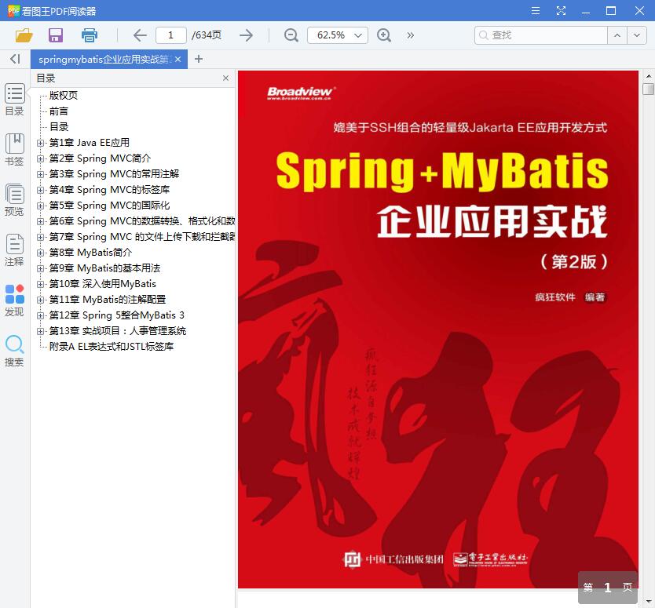Expand 第5章 Spring MVC的国际化 node
This screenshot has width=655, height=608.
(x=40, y=206)
